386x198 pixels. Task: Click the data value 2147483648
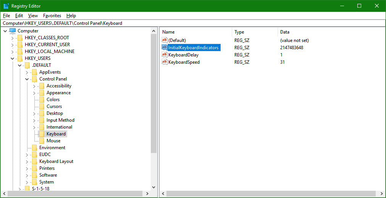click(x=291, y=47)
